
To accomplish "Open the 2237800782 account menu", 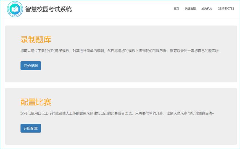I will pyautogui.click(x=226, y=9).
